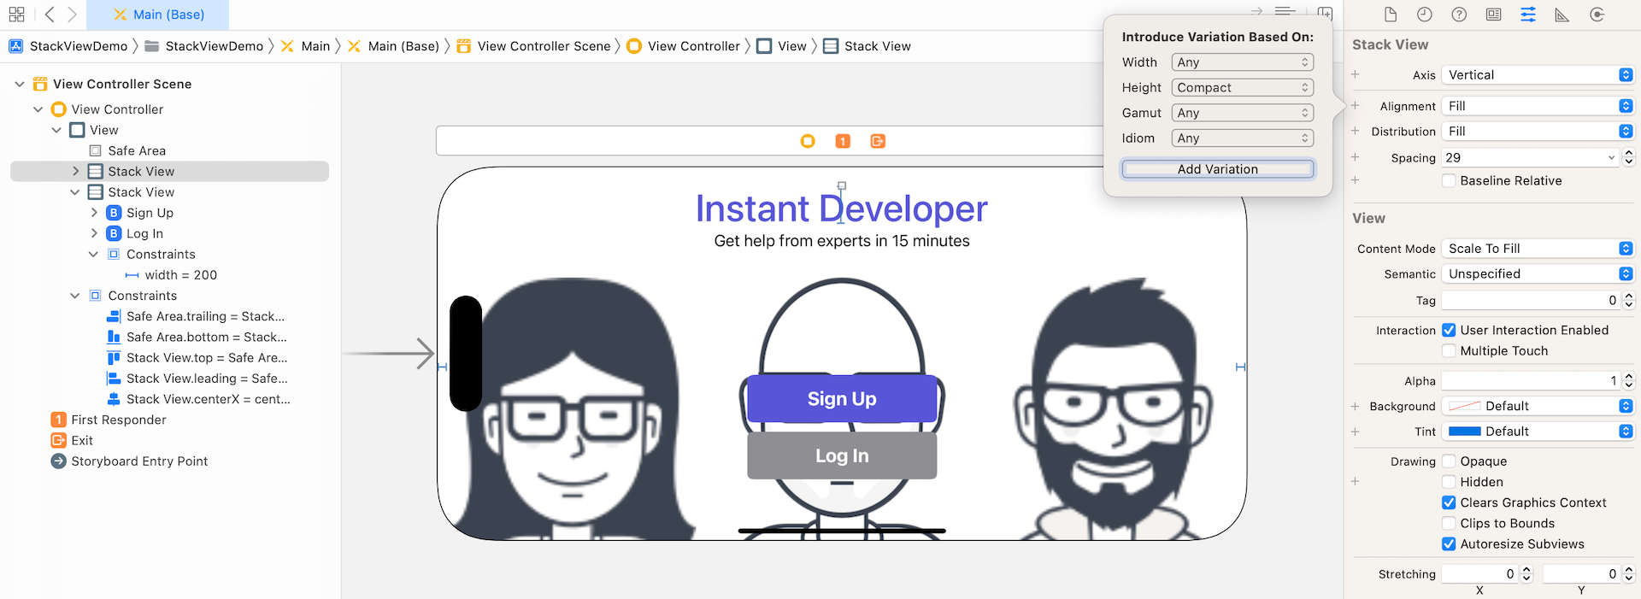Open the File inspector
This screenshot has width=1641, height=599.
pyautogui.click(x=1391, y=15)
